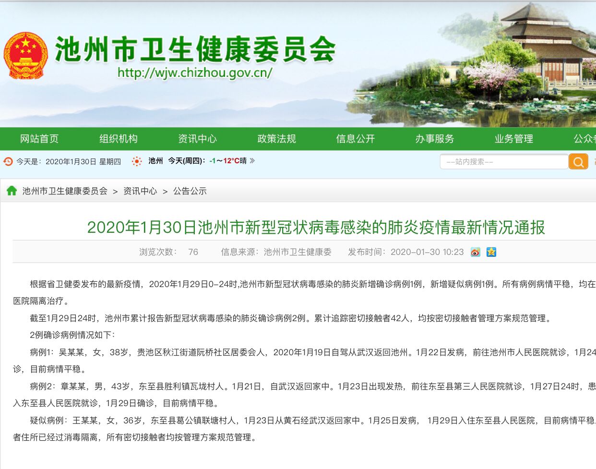Viewport: 596px width, 469px height.
Task: Click the orange search magnifier button
Action: pyautogui.click(x=578, y=161)
